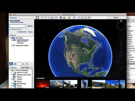Expand the Sightseeing Tour folder
Image resolution: width=135 pixels, height=101 pixels.
12,40
